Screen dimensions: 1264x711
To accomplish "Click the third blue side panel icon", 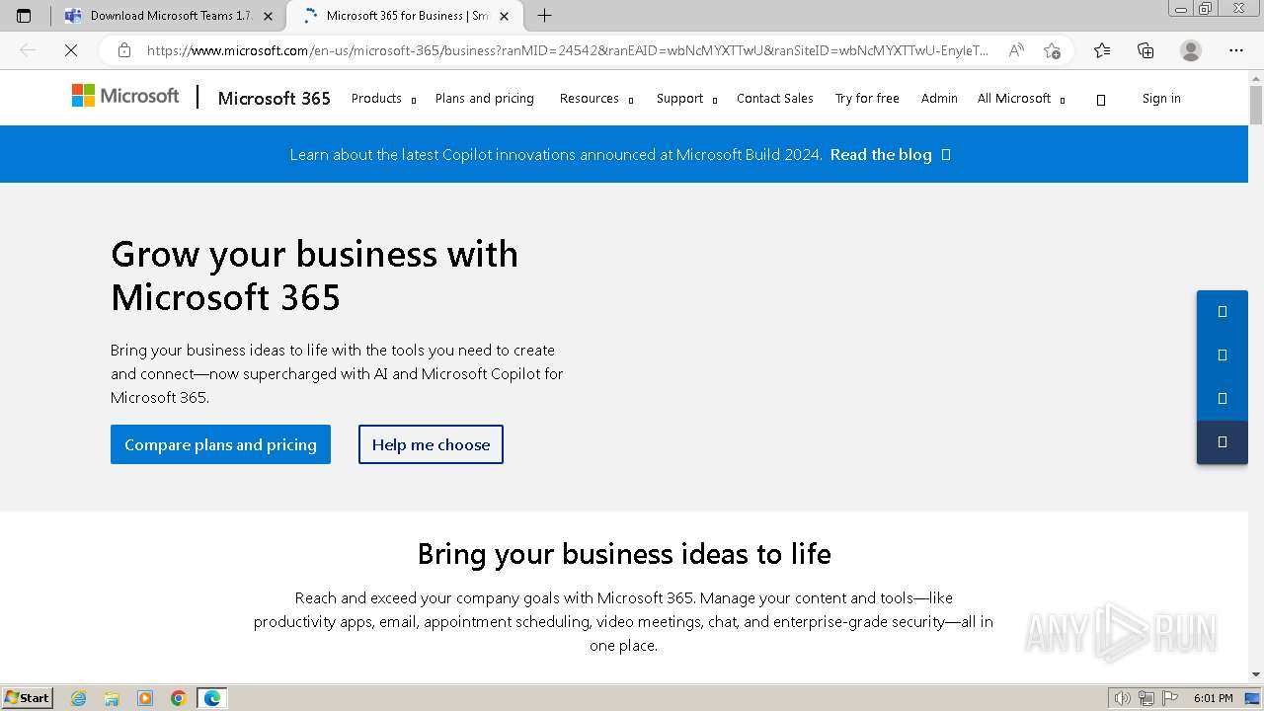I will (1223, 399).
